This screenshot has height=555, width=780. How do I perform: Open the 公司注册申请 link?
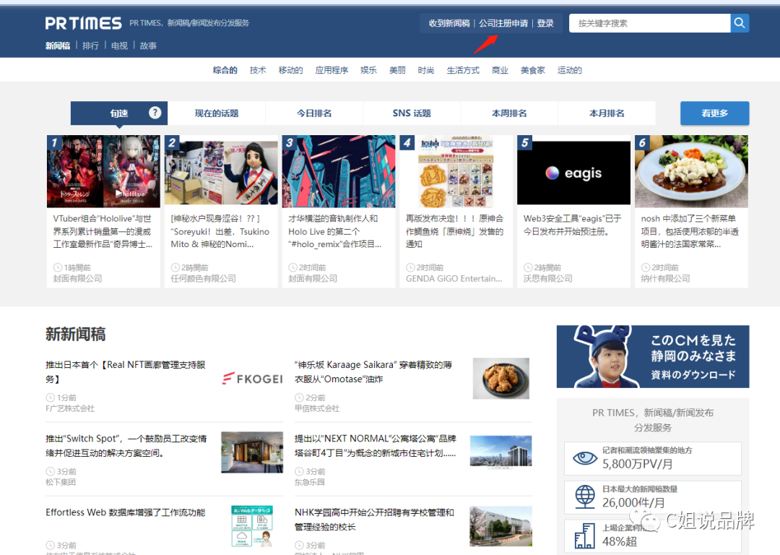coord(506,22)
